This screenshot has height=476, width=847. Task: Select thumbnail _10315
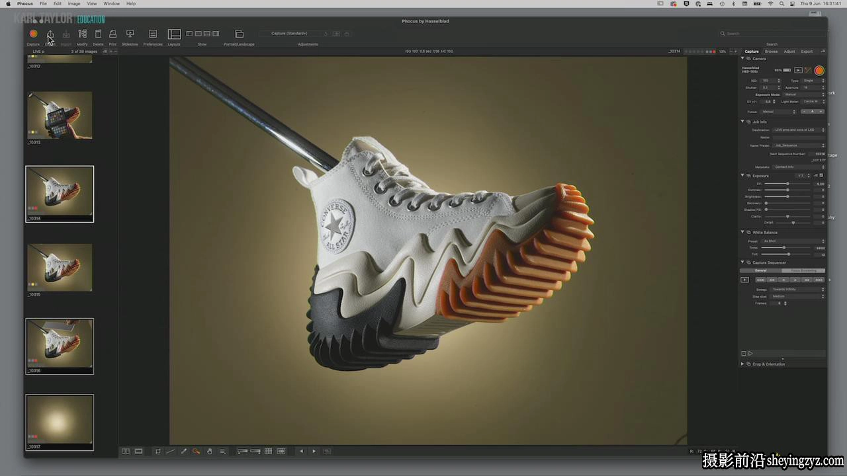coord(60,267)
